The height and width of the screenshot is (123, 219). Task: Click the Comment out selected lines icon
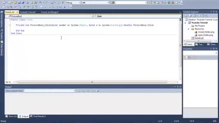[33, 7]
